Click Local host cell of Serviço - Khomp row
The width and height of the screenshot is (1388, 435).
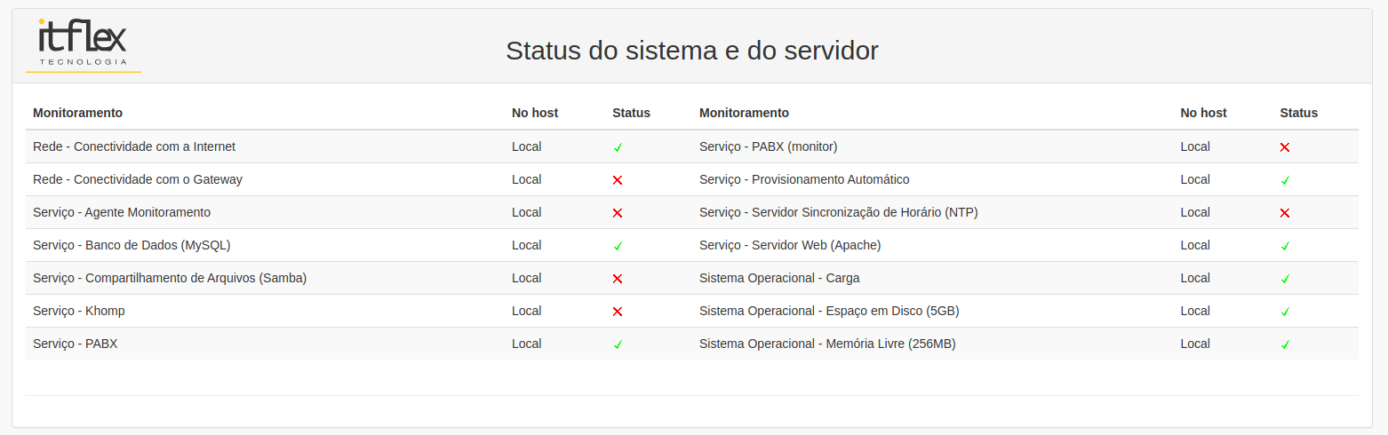tap(526, 311)
